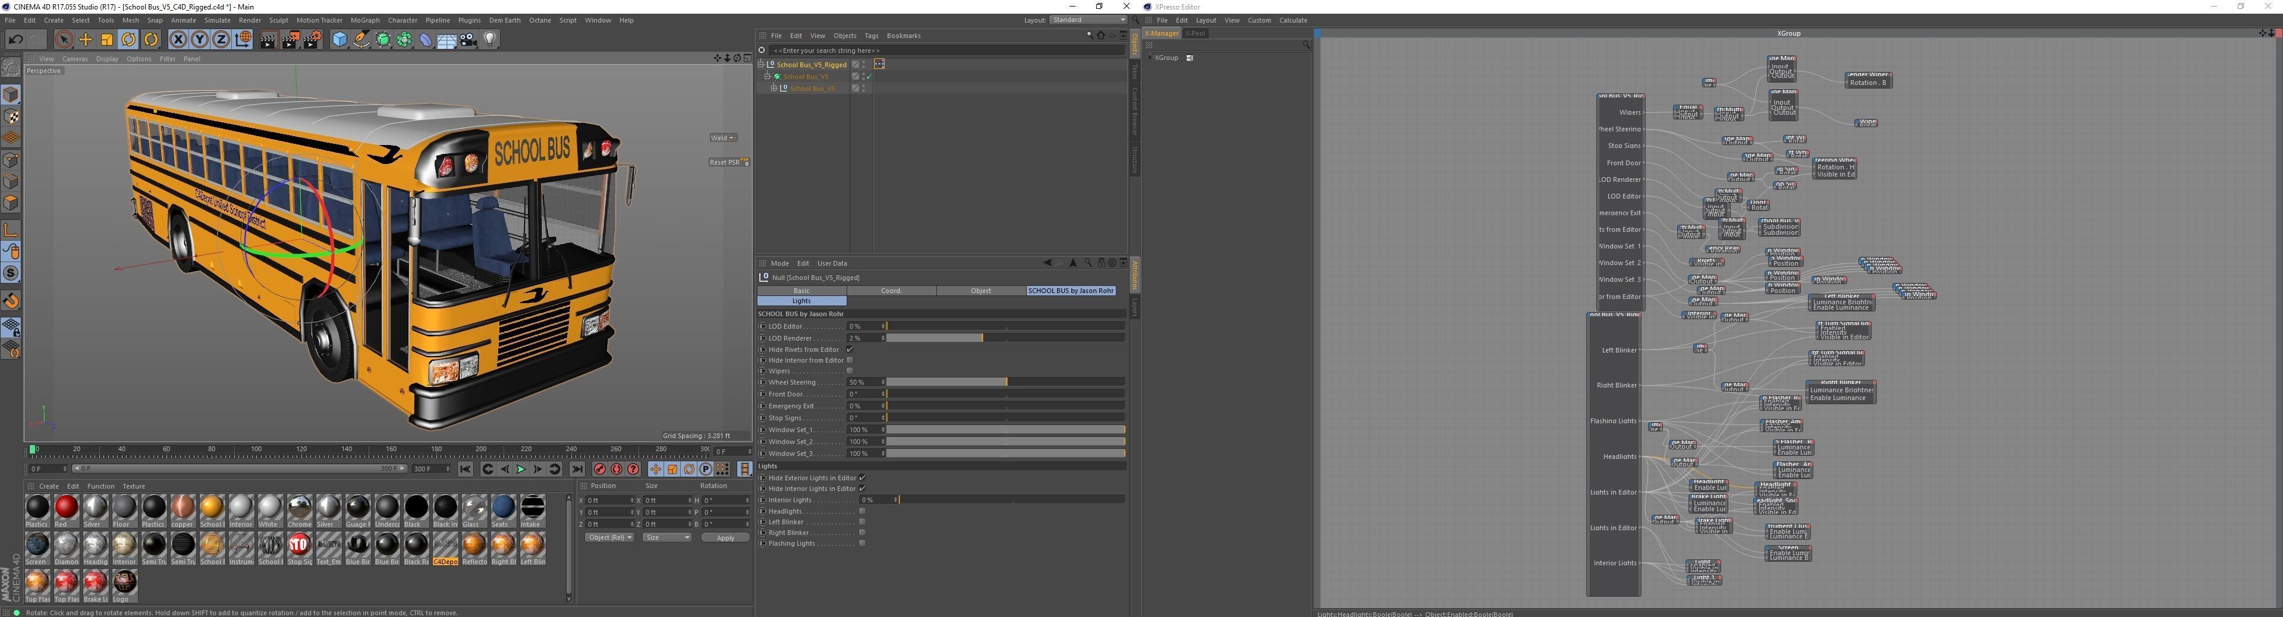Click the Object Manager search magnifier icon

1089,36
